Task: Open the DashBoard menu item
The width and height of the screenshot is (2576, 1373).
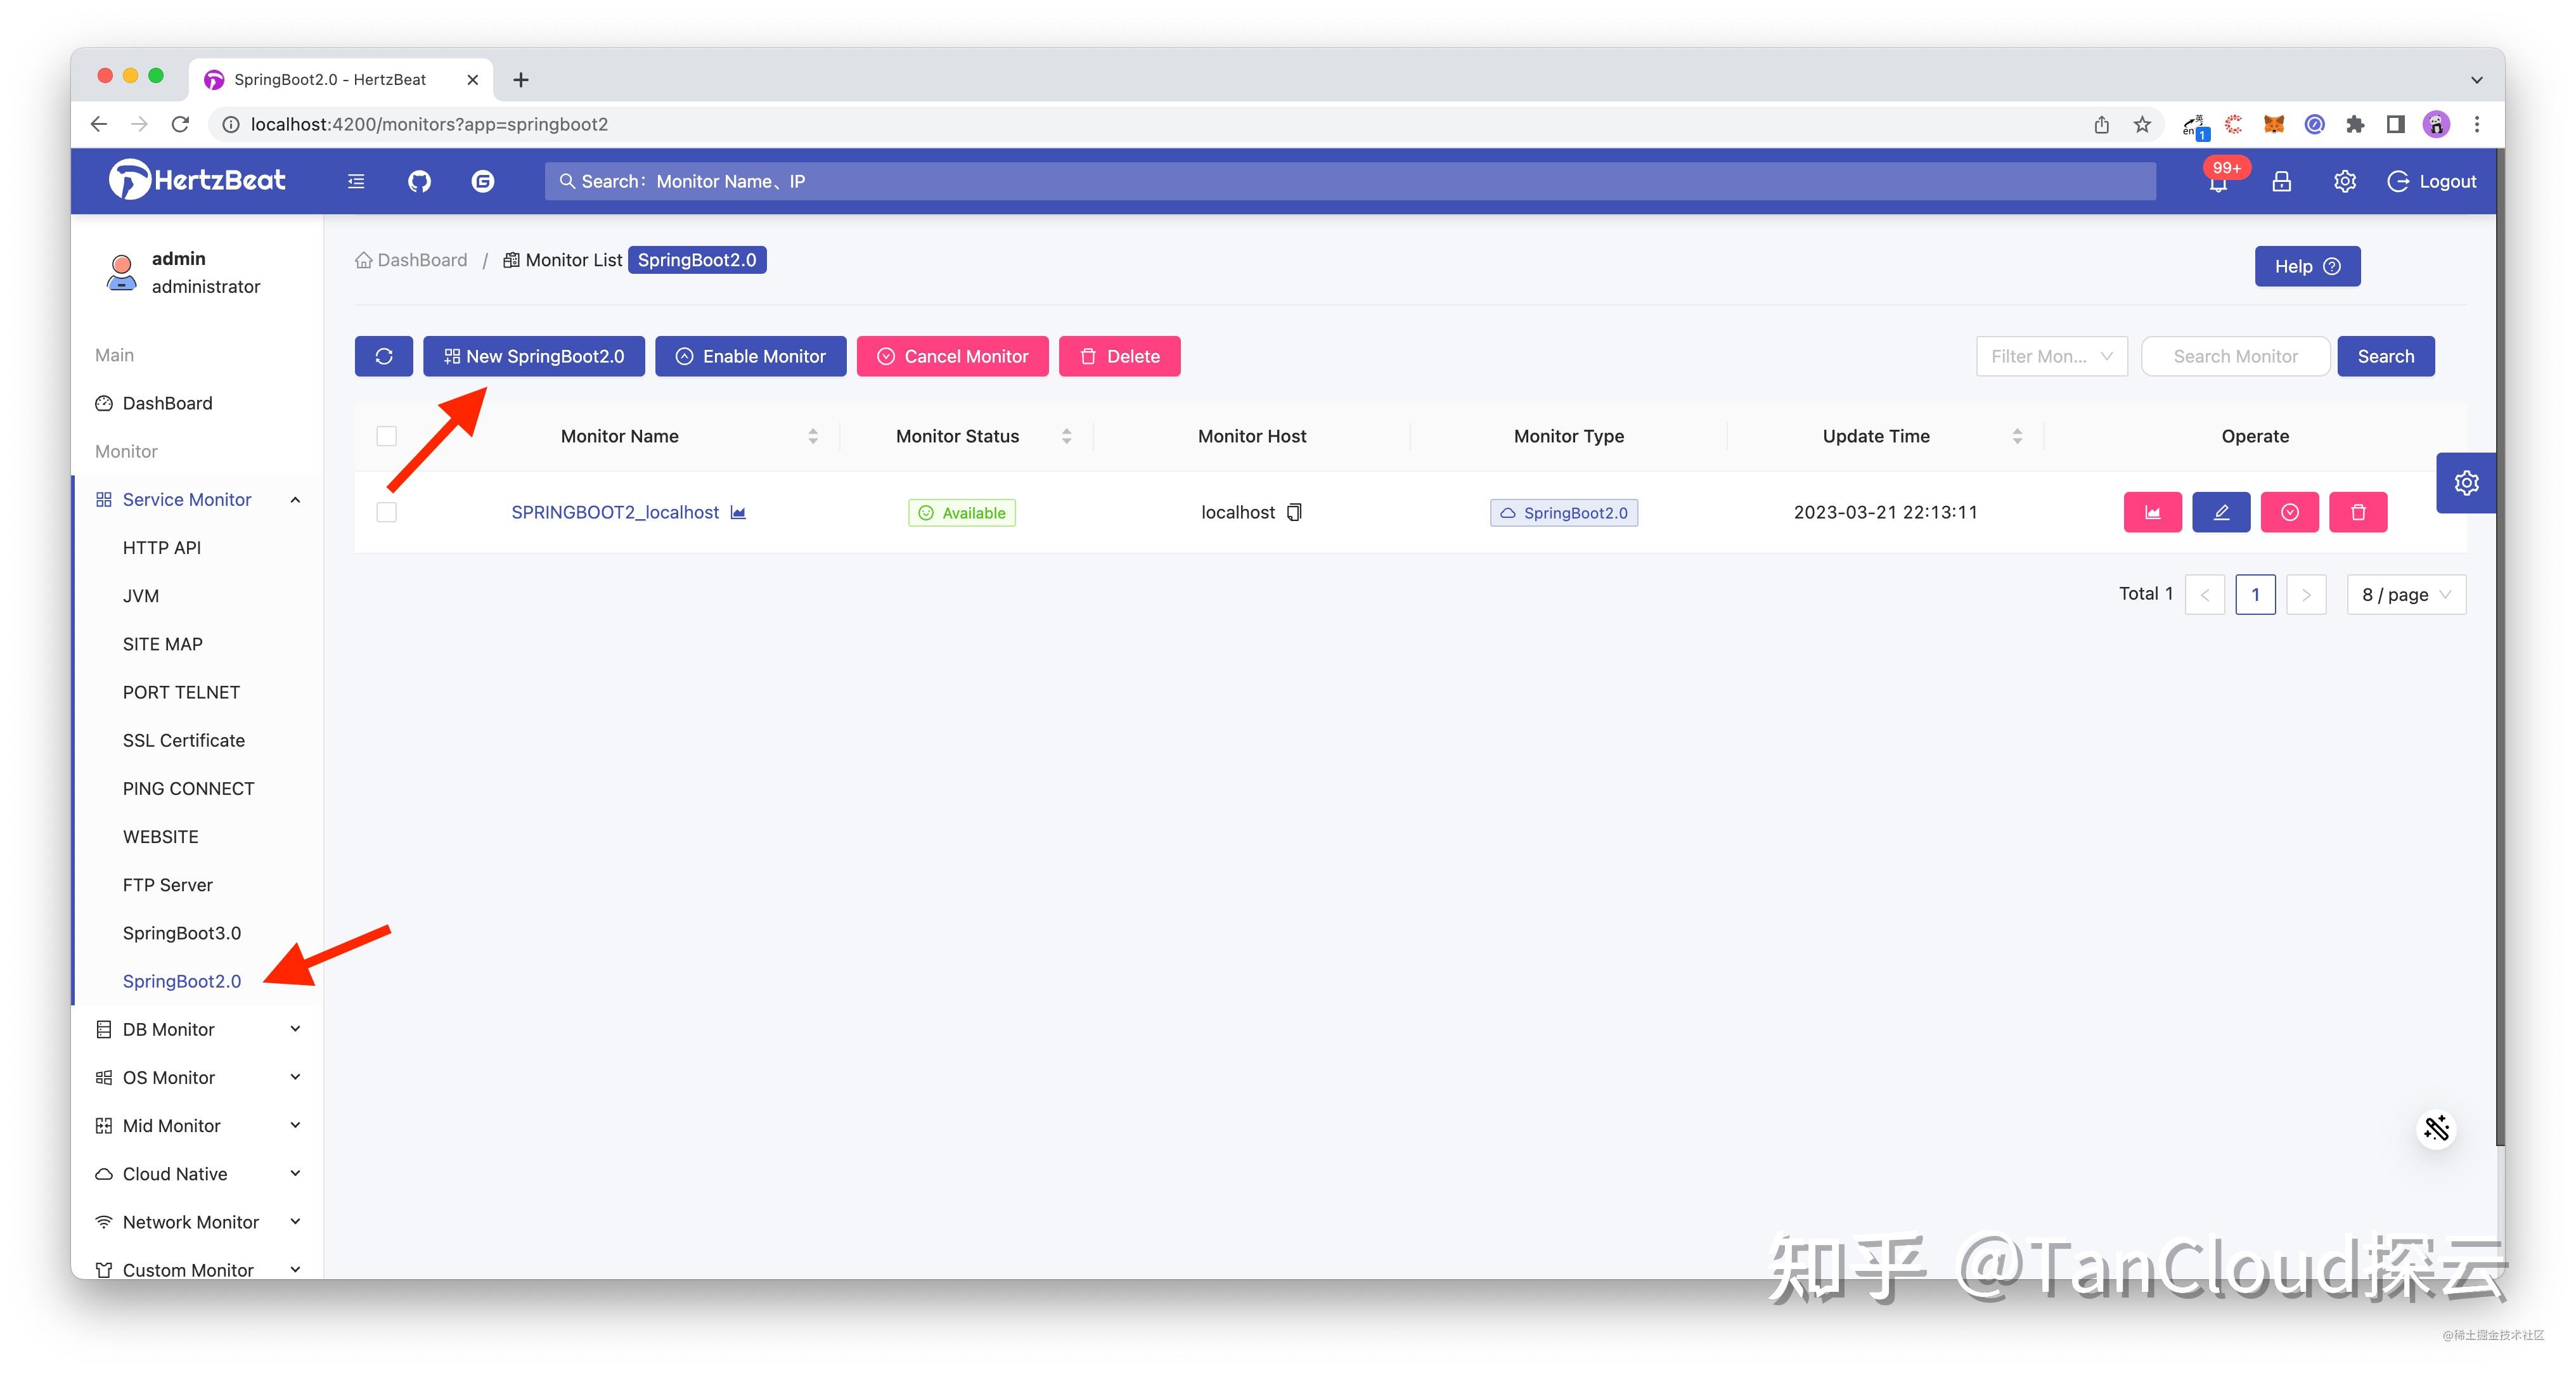Action: point(167,403)
